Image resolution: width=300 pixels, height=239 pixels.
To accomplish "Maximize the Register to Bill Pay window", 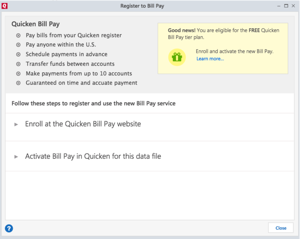I will point(286,6).
